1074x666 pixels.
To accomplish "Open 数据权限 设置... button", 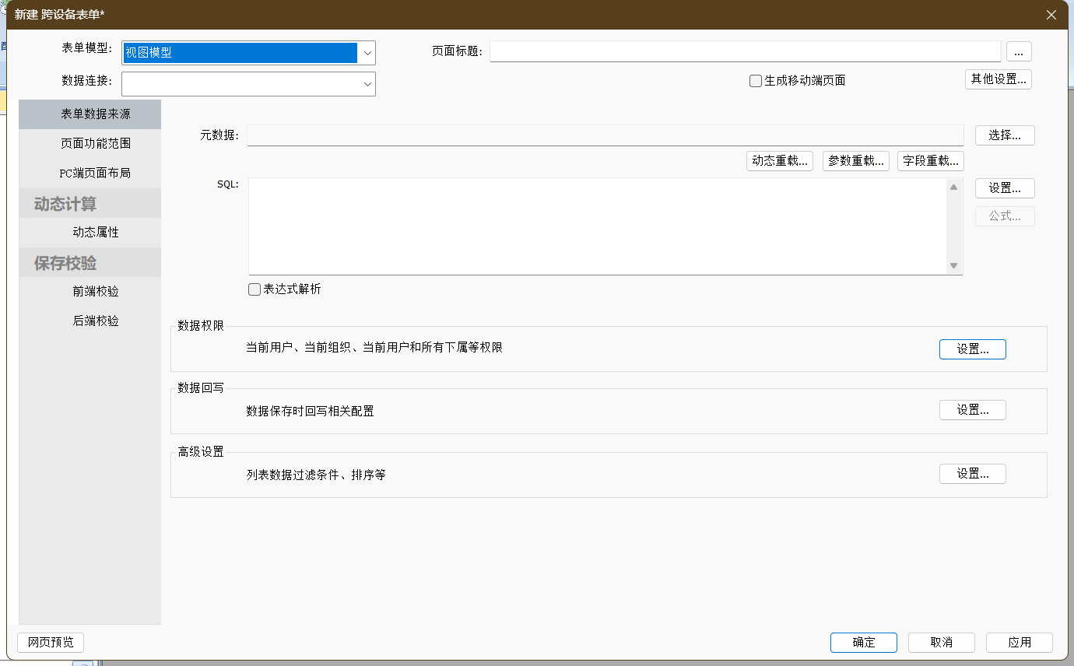I will 972,349.
